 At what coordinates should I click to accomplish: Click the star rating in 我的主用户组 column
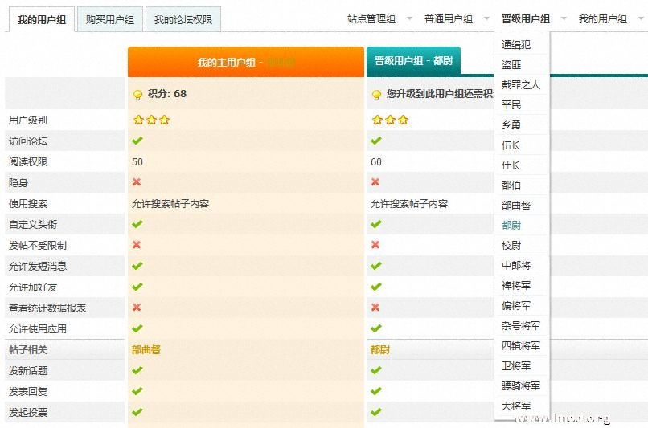click(x=151, y=120)
